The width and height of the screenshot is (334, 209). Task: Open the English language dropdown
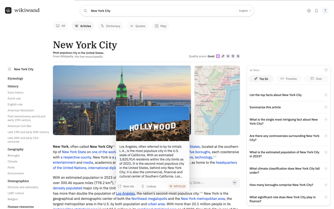coord(245,11)
